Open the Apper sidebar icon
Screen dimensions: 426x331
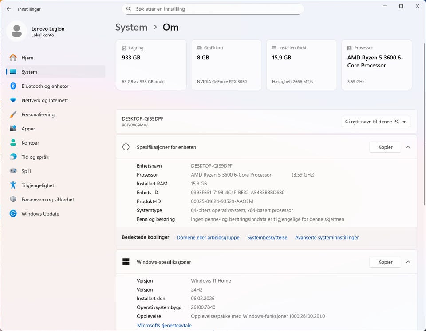[x=13, y=129]
